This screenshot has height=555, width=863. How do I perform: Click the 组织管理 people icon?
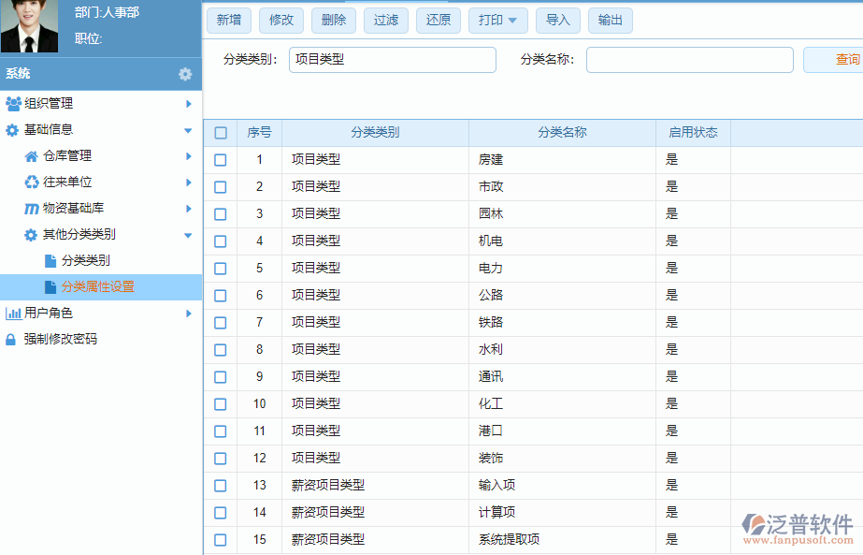coord(15,104)
